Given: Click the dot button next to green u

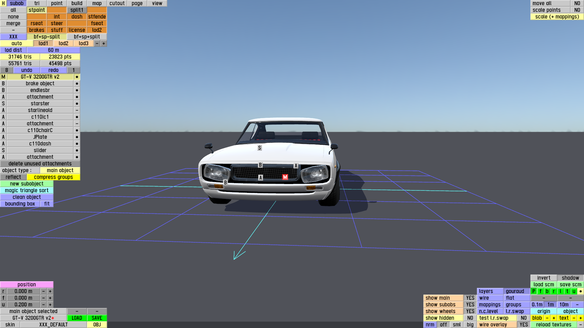Looking at the screenshot, I should [x=581, y=291].
